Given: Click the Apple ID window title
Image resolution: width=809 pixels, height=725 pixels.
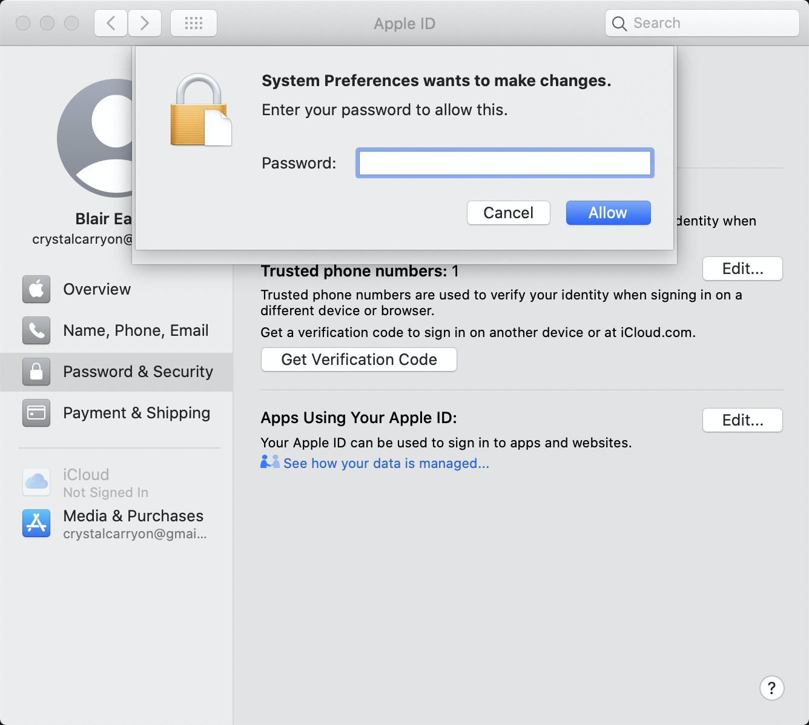Looking at the screenshot, I should pos(404,24).
